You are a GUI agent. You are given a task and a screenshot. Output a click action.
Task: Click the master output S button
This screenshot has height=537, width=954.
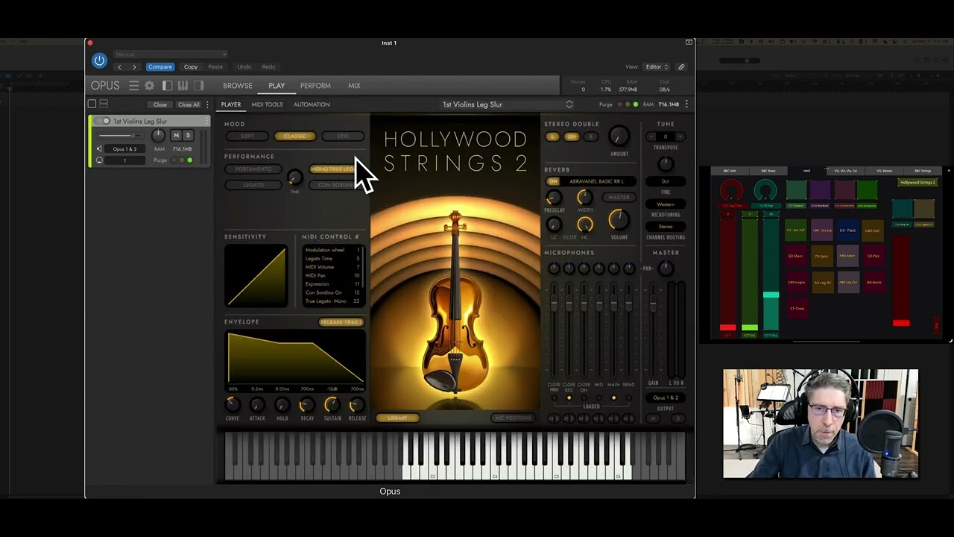[678, 418]
